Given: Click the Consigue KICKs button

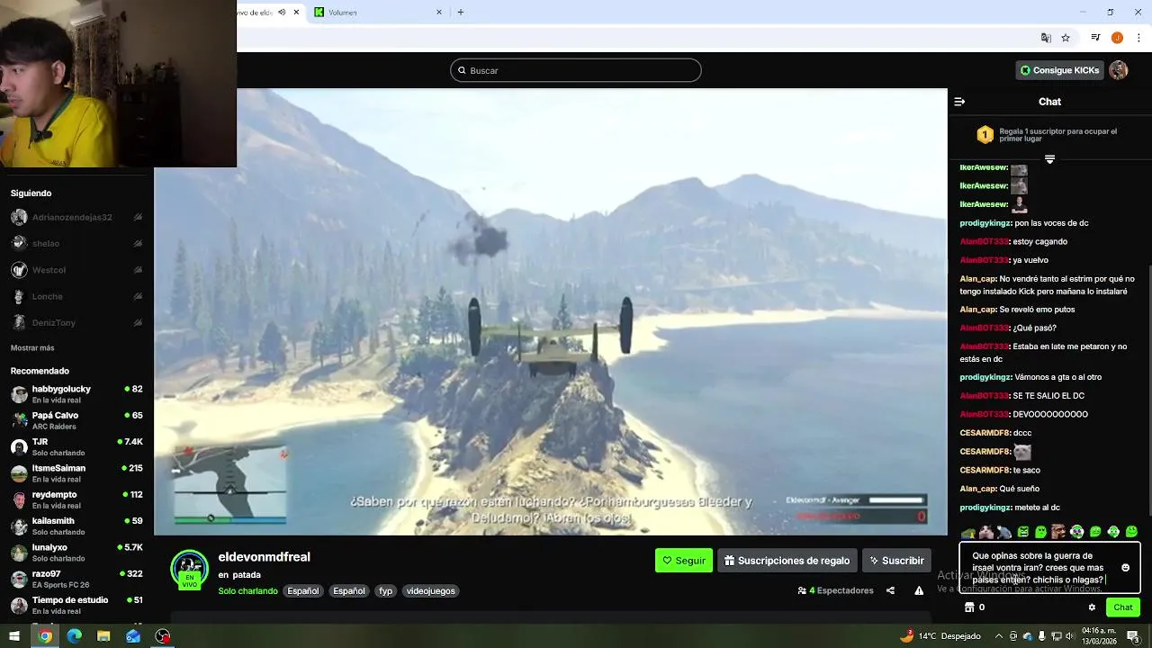Looking at the screenshot, I should click(x=1059, y=70).
